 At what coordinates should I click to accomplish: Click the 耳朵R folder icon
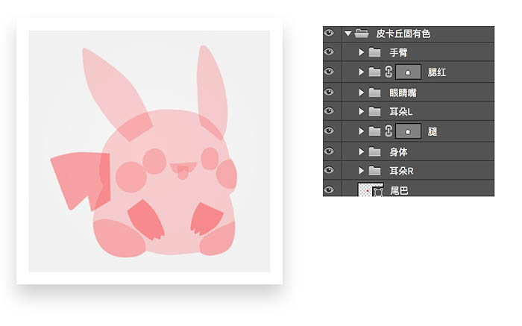[375, 171]
